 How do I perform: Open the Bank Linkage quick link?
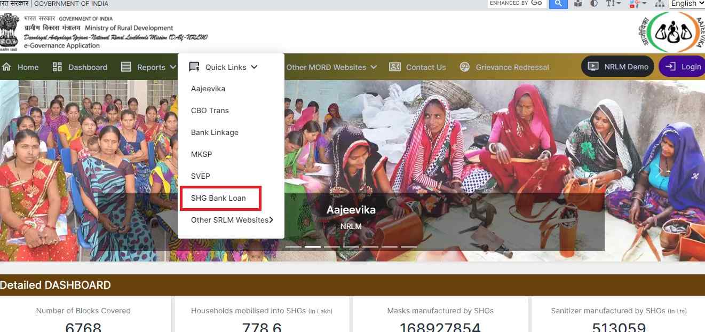pyautogui.click(x=215, y=132)
